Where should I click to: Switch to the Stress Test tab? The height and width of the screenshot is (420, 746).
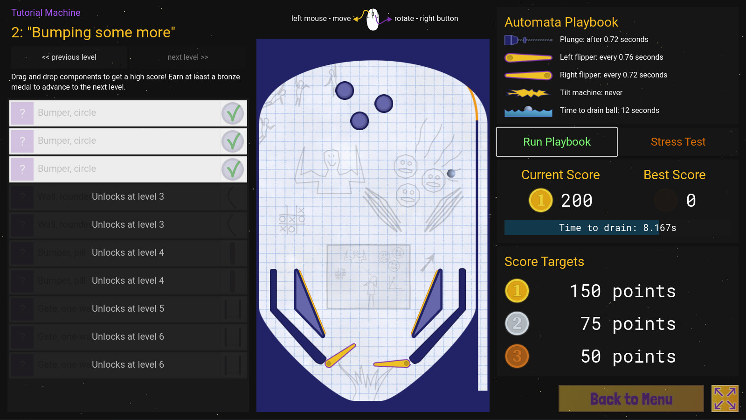[x=678, y=142]
